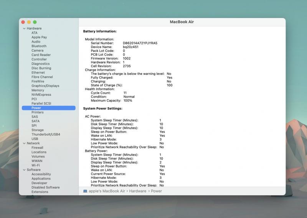Select Disabled Software in the sidebar
Viewport: 307px width, 218px height.
pos(46,187)
